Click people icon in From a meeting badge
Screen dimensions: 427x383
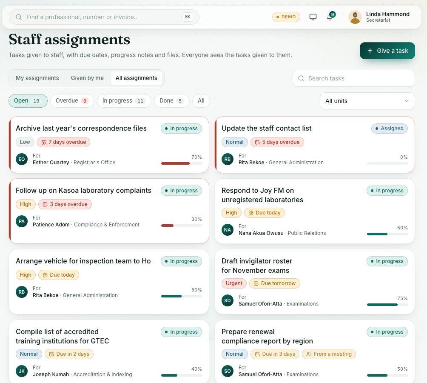tap(309, 354)
